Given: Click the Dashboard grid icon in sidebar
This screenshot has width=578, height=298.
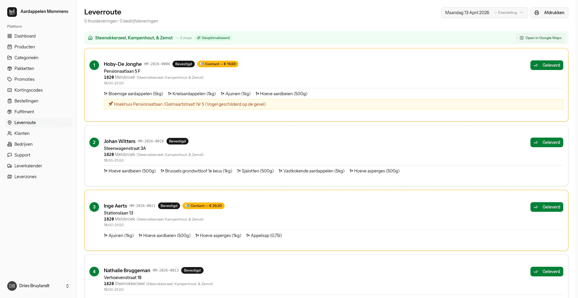Looking at the screenshot, I should (10, 36).
